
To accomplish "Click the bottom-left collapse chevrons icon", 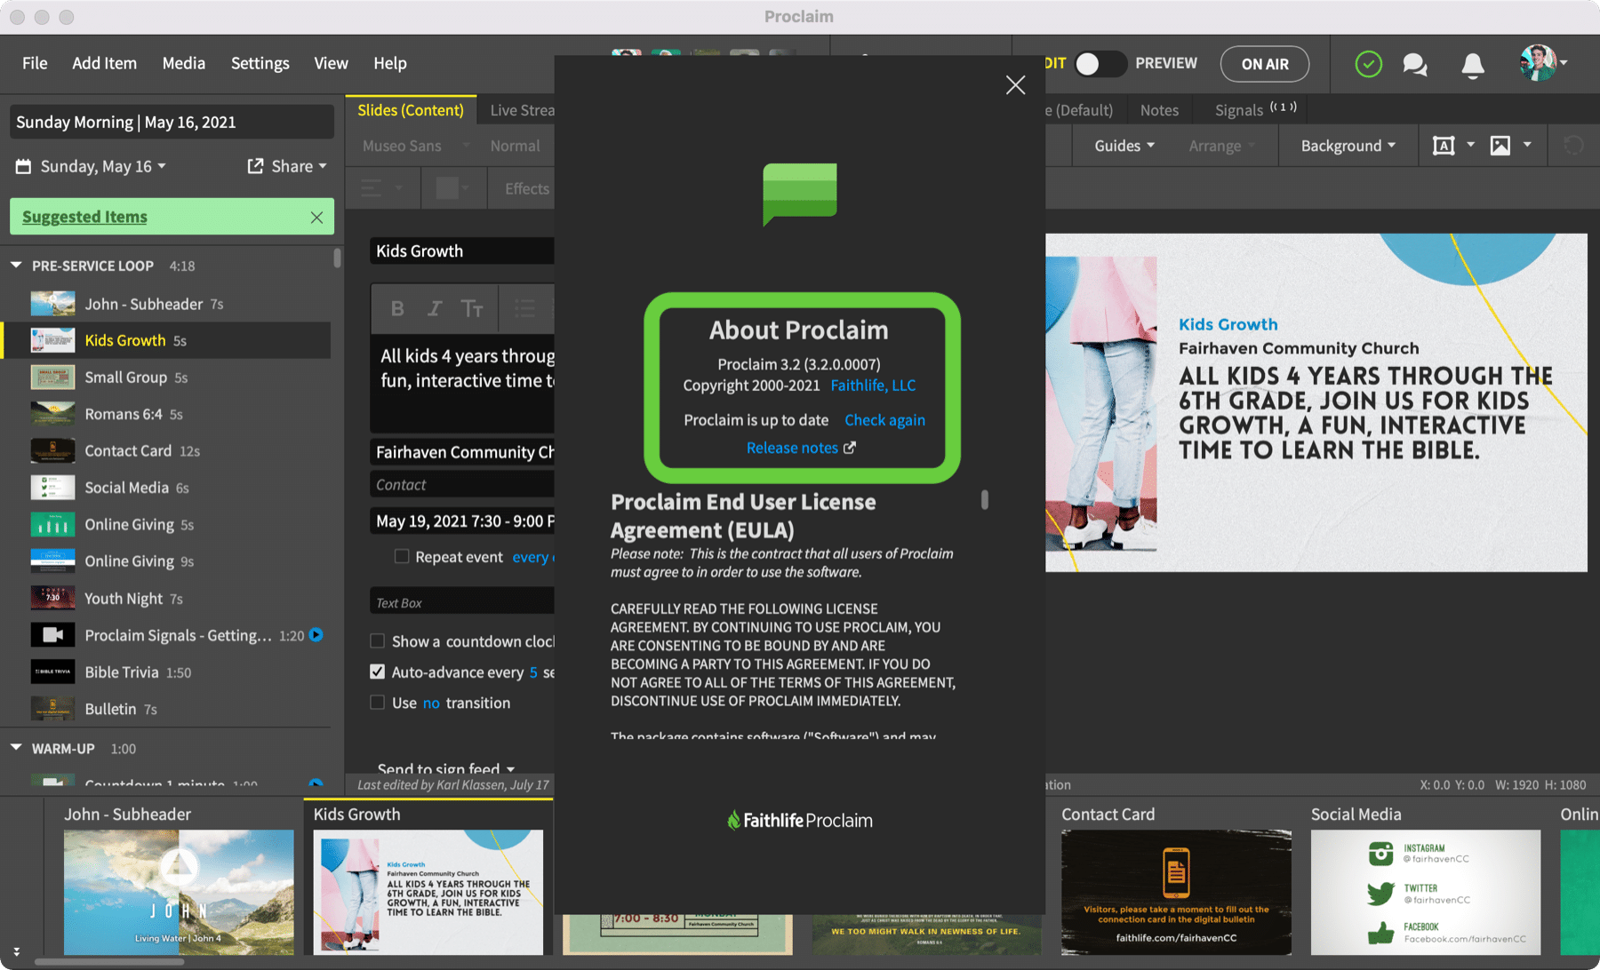I will pos(16,951).
